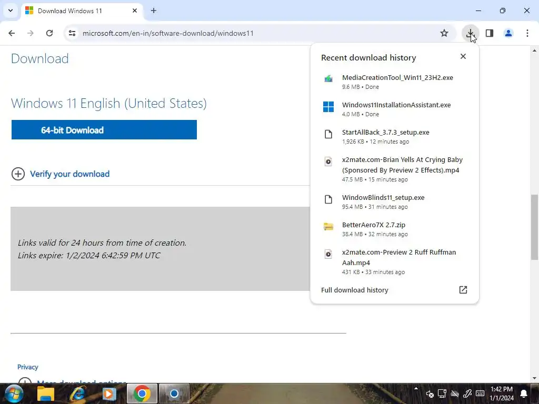539x404 pixels.
Task: Click the StartAllBack setup file icon
Action: tap(328, 134)
